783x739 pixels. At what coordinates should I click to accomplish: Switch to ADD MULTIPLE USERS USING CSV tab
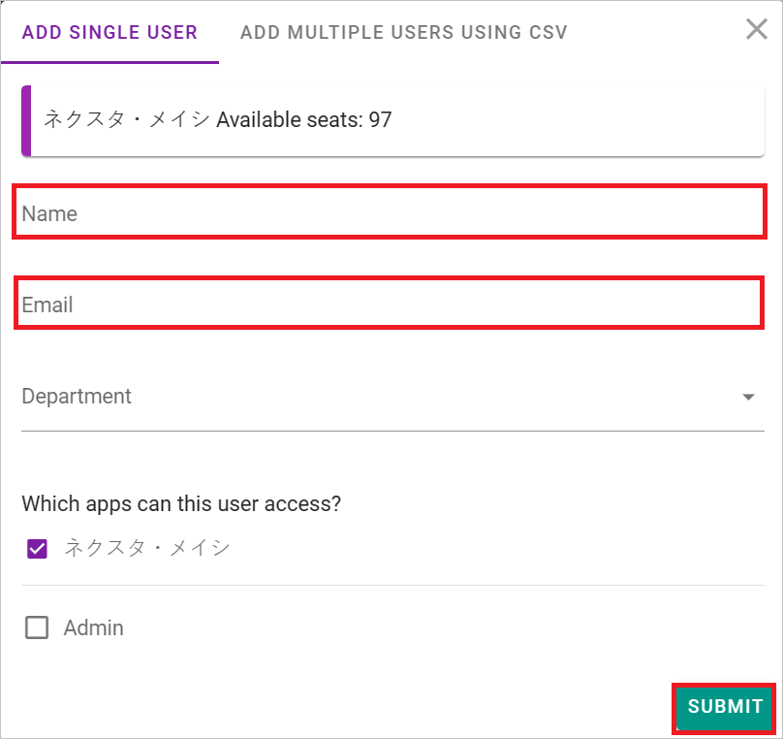tap(403, 32)
